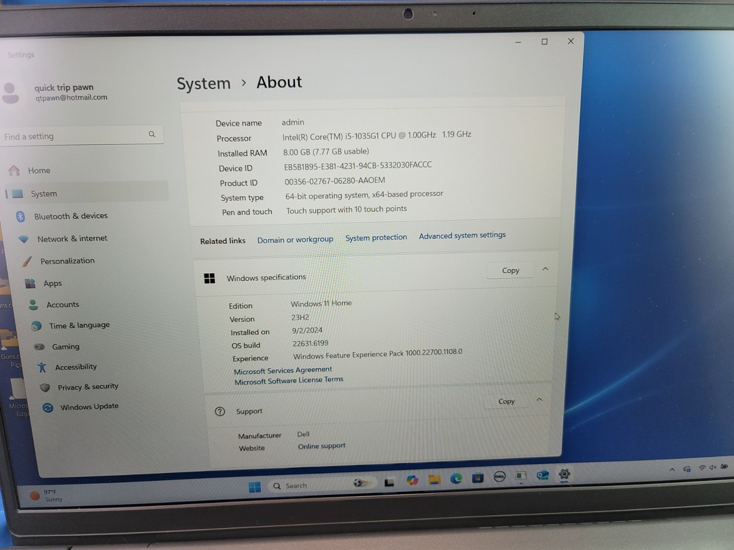Click the taskbar Search box
734x550 pixels.
point(323,484)
